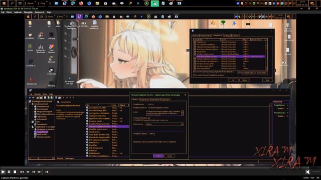The height and width of the screenshot is (180, 321).
Task: Select Lemezkezelés in the console tree
Action: point(42,124)
